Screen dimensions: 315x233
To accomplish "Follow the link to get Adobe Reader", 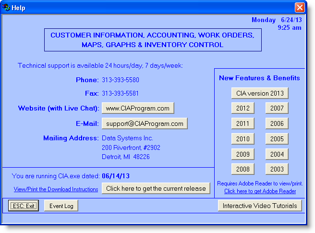I will (260, 191).
